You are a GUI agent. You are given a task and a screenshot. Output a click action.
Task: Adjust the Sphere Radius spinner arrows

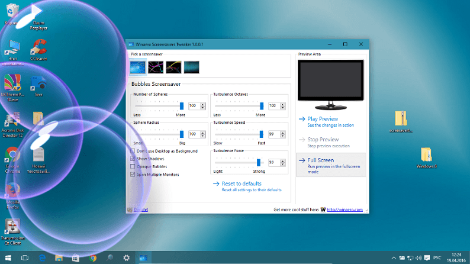203,134
